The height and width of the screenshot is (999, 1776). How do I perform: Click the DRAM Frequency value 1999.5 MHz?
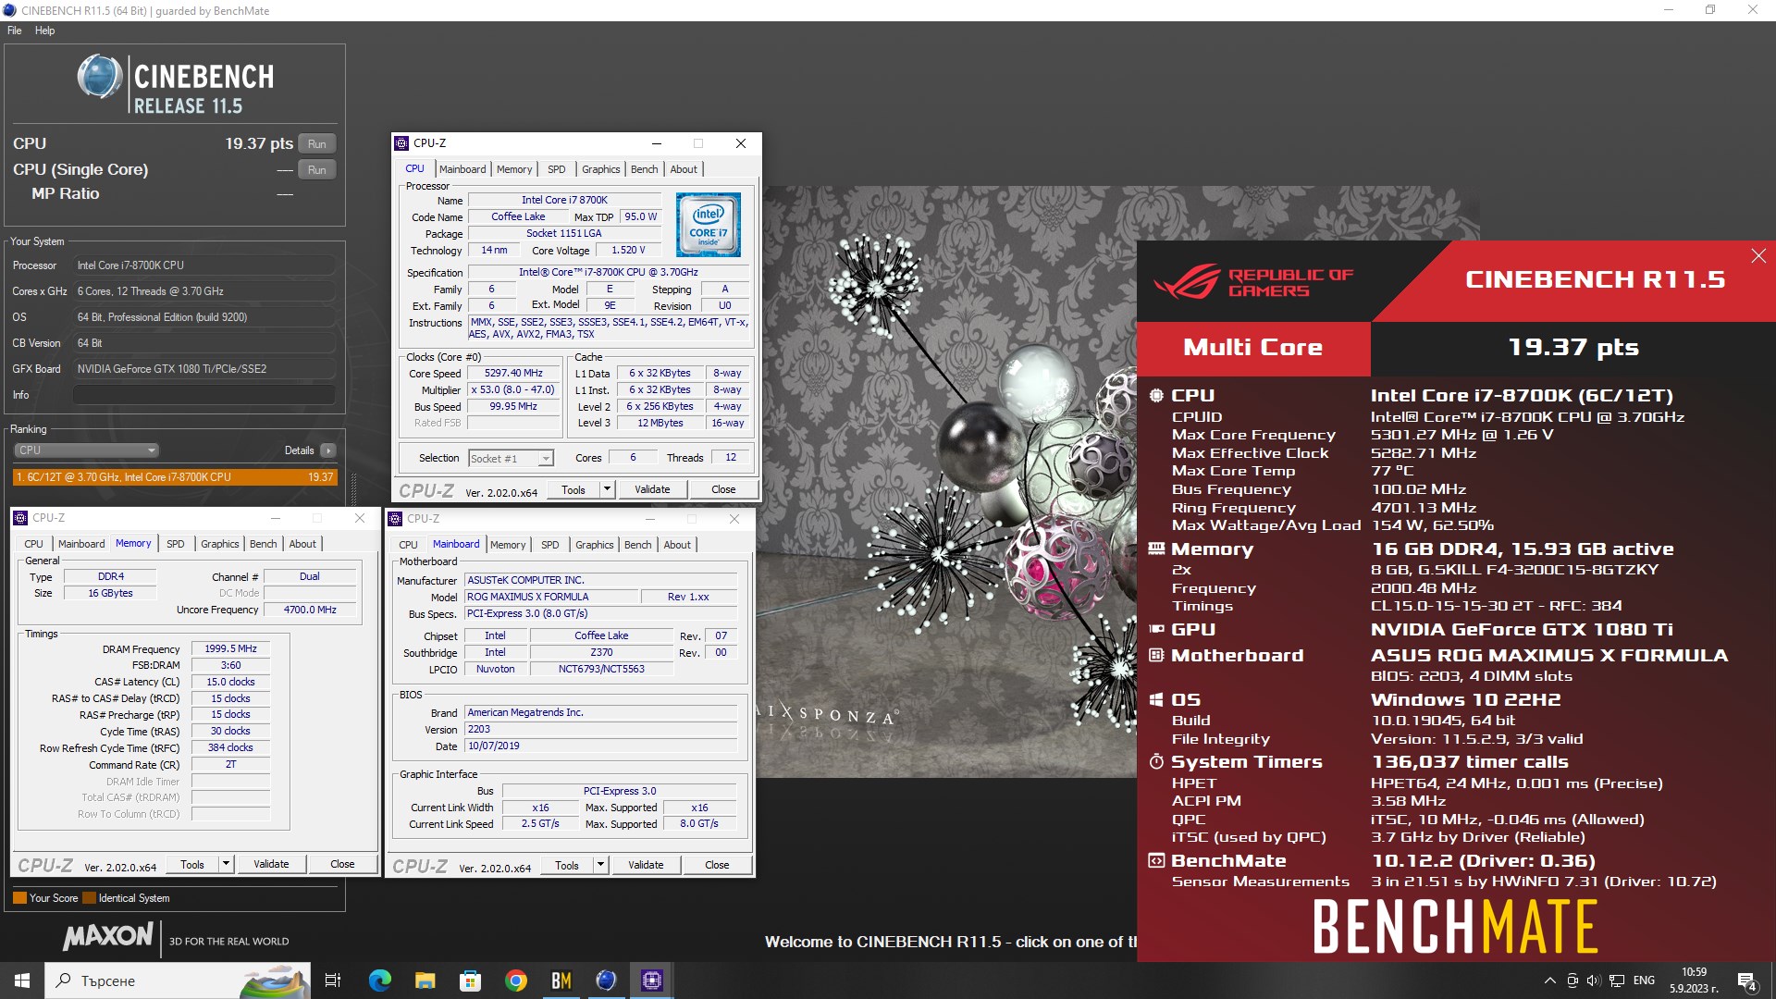pos(230,649)
